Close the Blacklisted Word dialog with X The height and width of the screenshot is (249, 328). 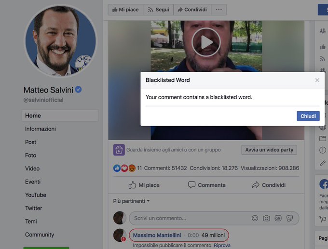pos(317,80)
